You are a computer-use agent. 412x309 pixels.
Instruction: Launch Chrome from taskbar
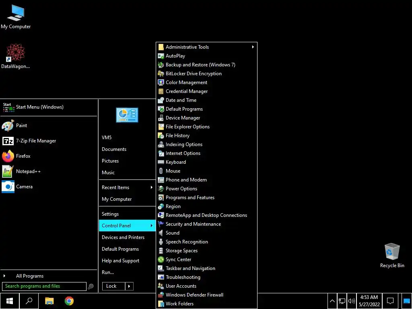69,301
